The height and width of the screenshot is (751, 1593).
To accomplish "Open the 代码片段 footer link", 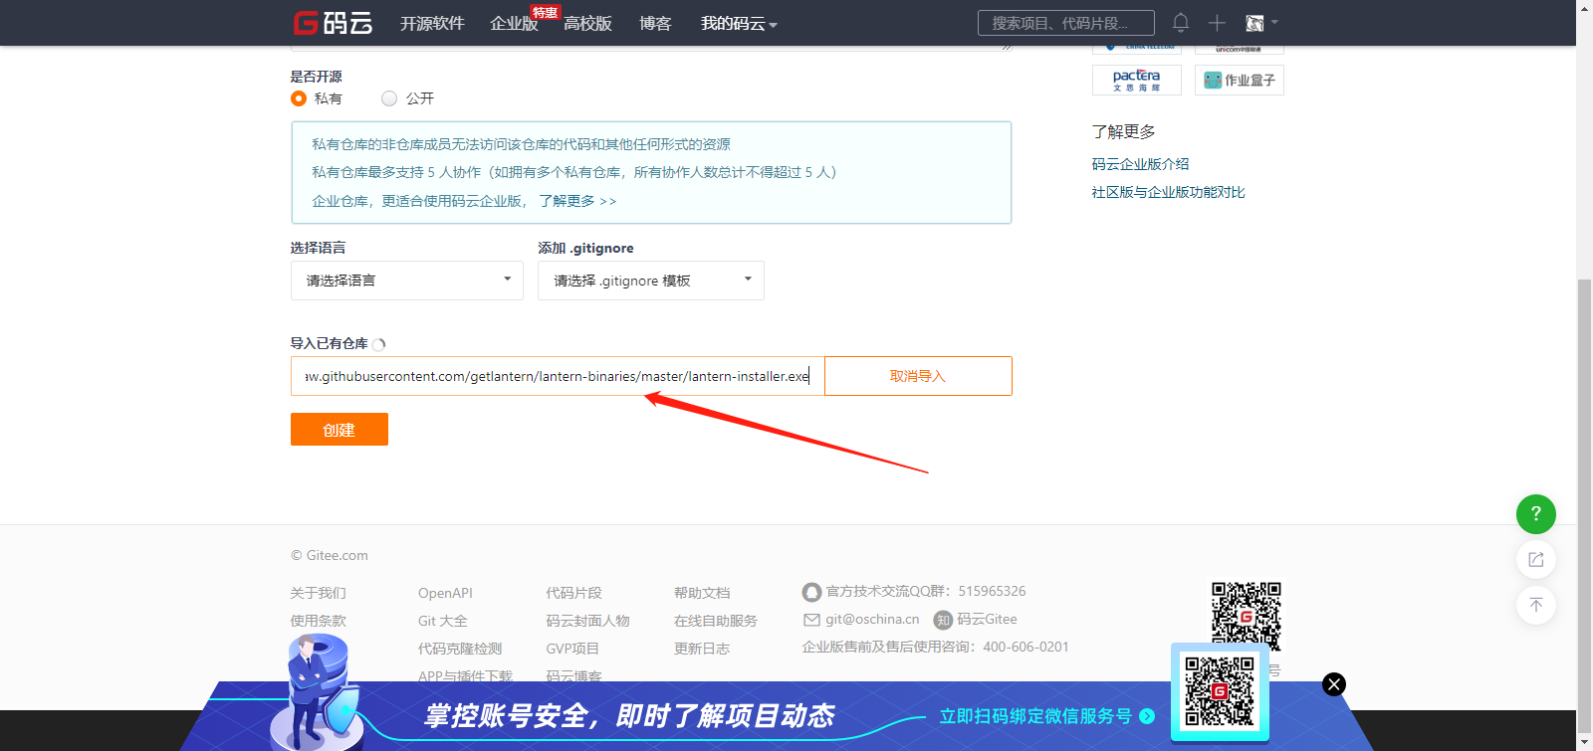I will (573, 593).
